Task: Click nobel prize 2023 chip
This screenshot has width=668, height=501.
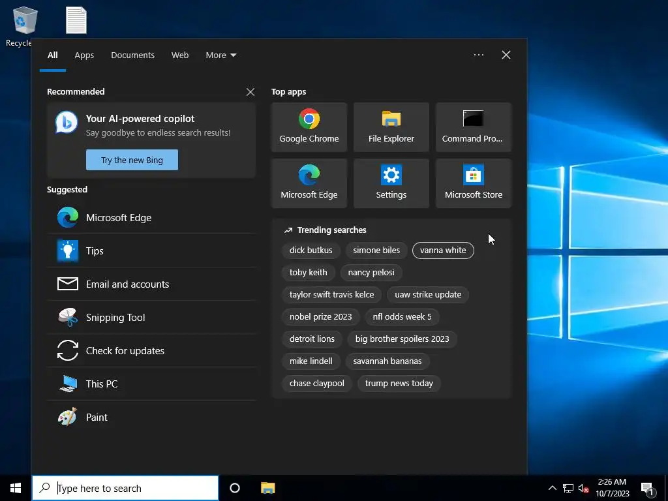Action: (x=321, y=316)
